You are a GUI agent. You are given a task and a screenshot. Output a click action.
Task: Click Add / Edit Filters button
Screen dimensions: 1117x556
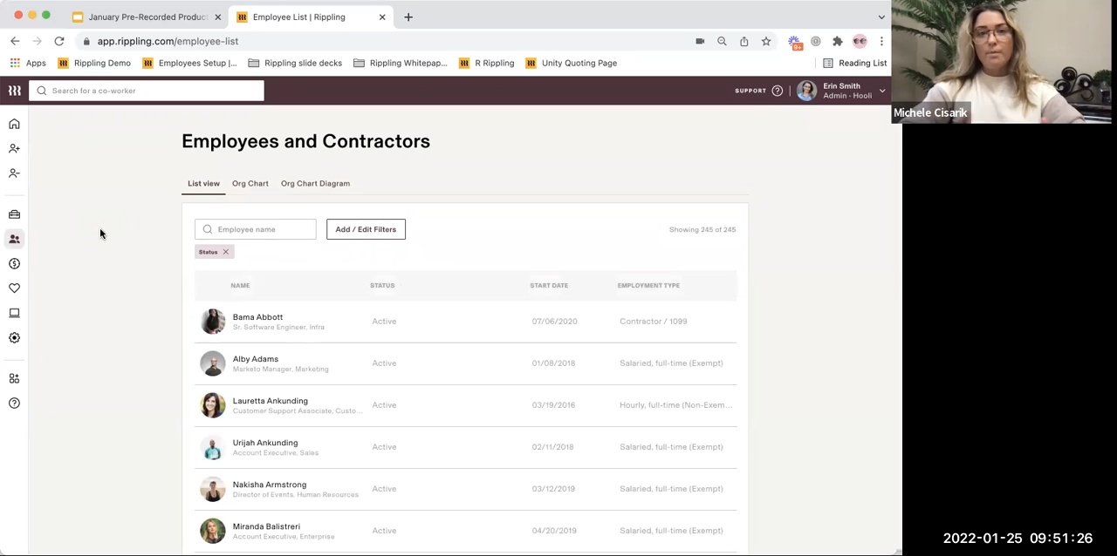[x=366, y=229]
